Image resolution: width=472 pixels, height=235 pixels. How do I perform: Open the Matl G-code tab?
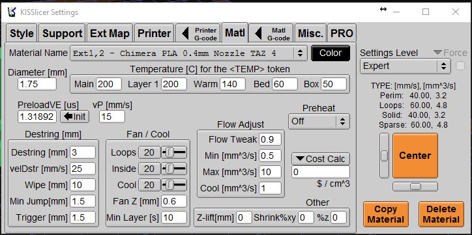click(271, 33)
